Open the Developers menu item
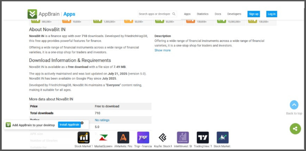Screen dimensions: 306x151 tap(234, 14)
